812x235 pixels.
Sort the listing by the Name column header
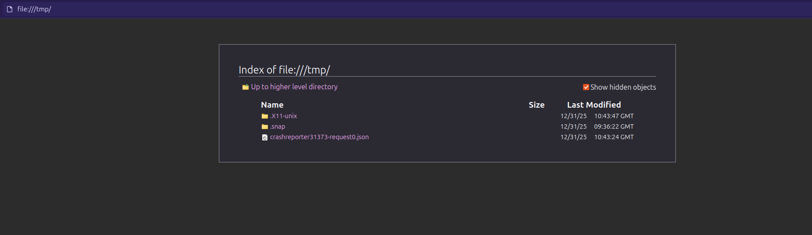(x=272, y=105)
